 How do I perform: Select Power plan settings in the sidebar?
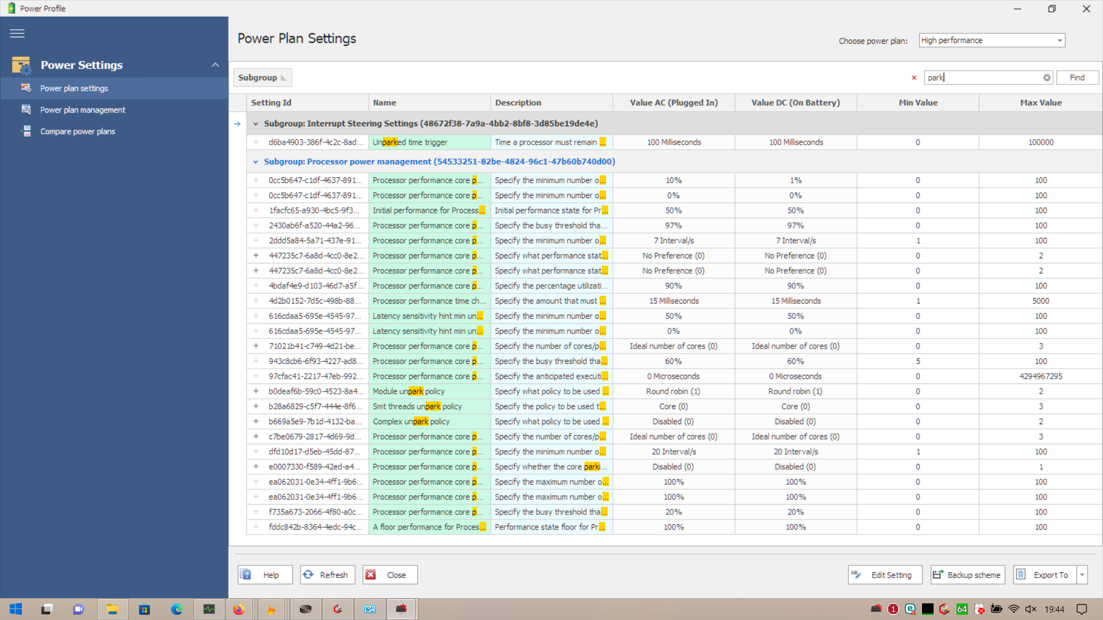point(114,88)
